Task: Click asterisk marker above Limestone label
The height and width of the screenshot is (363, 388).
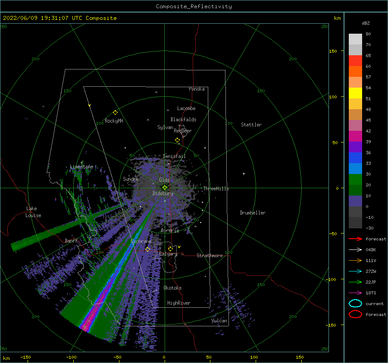Action: coord(81,163)
